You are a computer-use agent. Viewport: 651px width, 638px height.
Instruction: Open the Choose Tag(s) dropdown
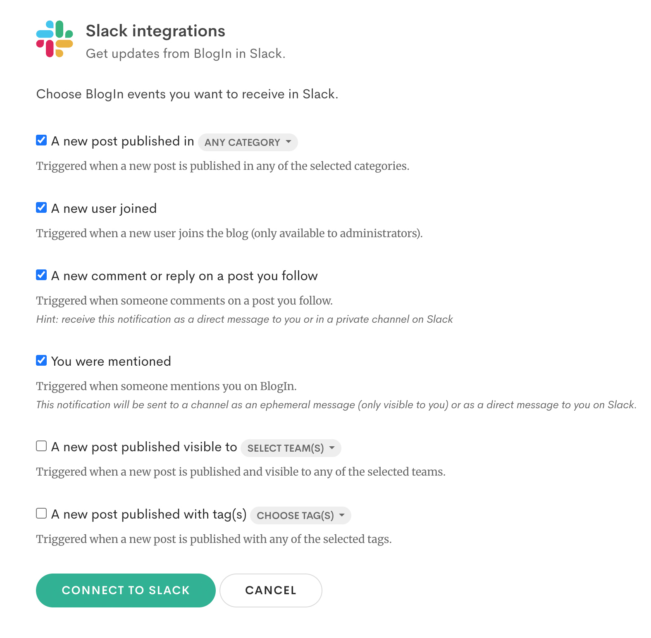click(x=300, y=515)
